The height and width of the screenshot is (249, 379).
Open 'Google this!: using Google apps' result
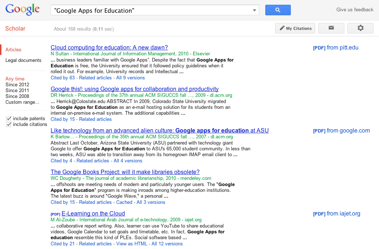134,89
